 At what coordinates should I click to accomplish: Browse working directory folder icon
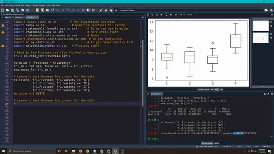(x=266, y=10)
